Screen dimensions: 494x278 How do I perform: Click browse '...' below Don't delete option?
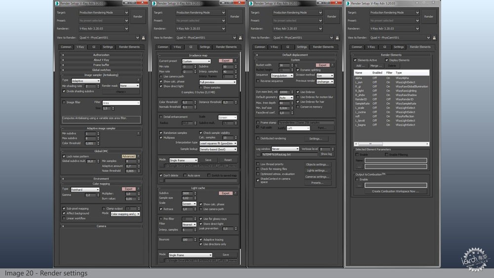pyautogui.click(x=162, y=181)
